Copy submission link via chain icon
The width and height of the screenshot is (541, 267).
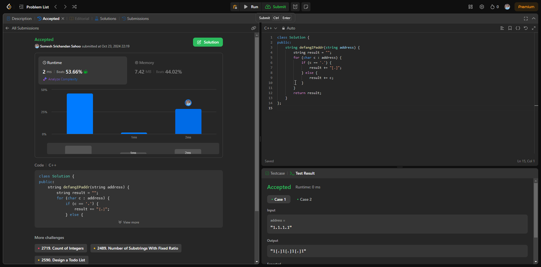point(253,28)
